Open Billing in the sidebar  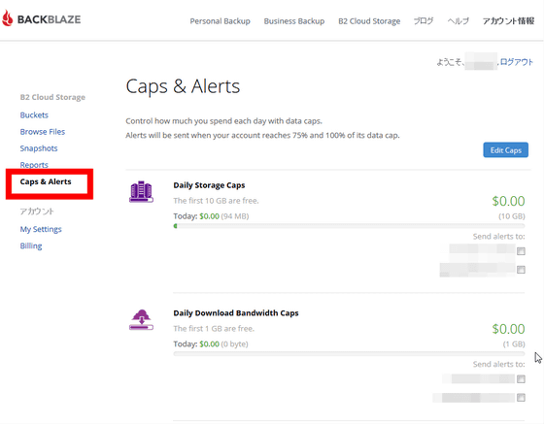31,245
